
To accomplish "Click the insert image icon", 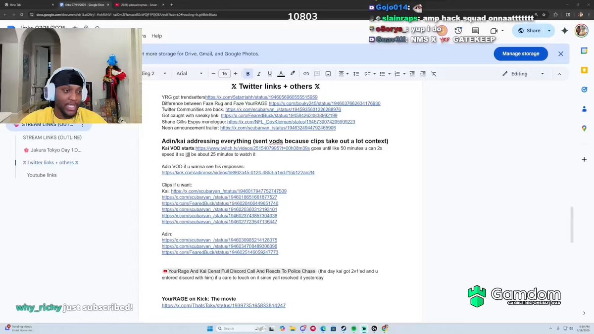I will [x=328, y=74].
